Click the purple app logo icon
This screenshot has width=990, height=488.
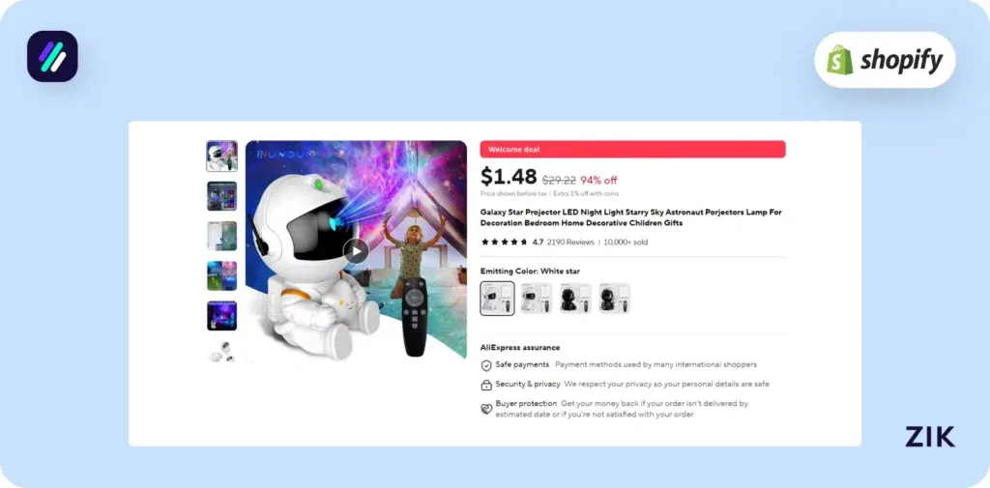coord(52,56)
